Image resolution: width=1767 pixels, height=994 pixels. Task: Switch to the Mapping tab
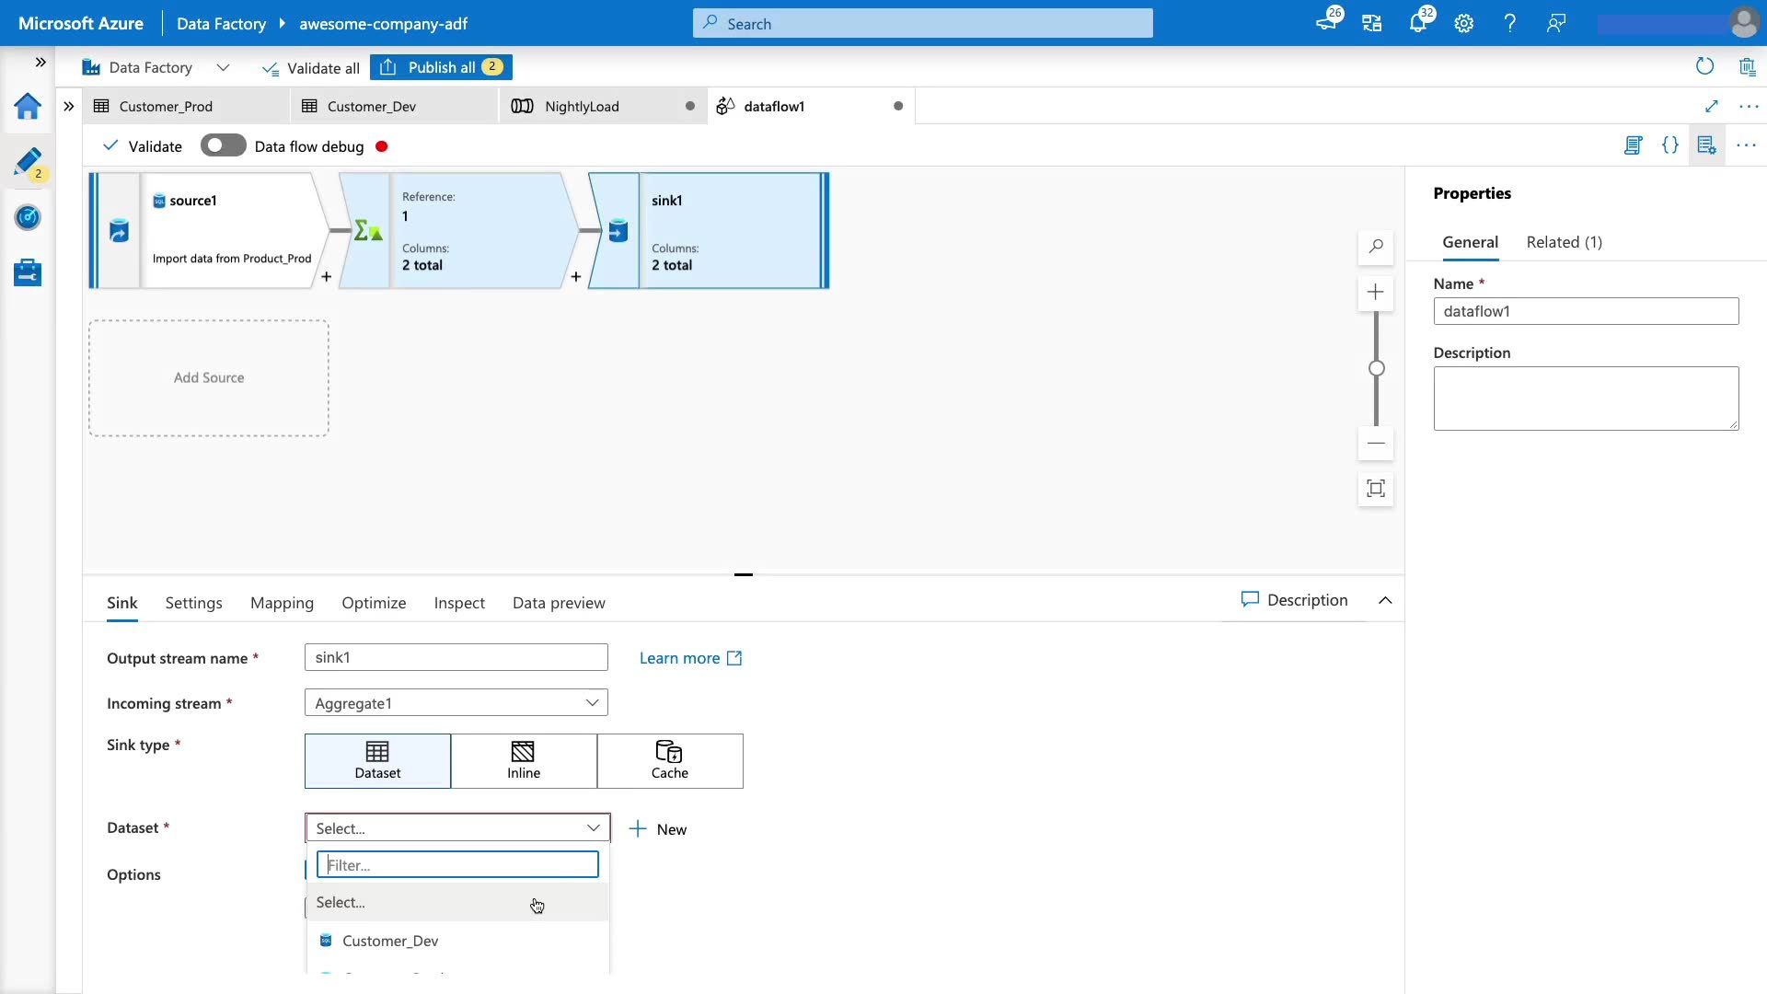click(x=282, y=603)
